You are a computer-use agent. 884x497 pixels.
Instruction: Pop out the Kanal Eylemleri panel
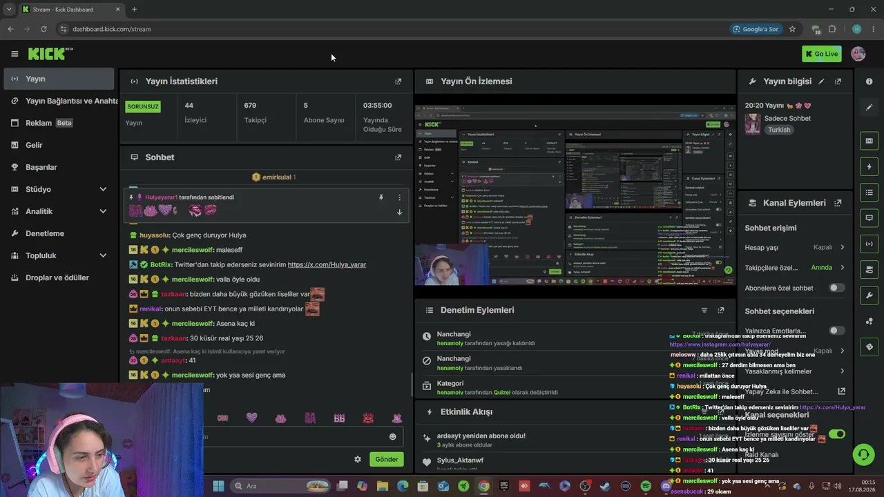point(838,203)
